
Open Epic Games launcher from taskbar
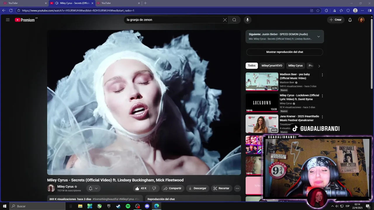click(109, 206)
